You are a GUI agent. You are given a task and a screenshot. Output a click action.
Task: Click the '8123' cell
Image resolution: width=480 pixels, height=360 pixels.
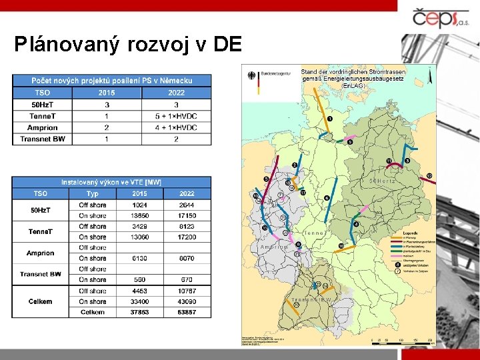[187, 227]
